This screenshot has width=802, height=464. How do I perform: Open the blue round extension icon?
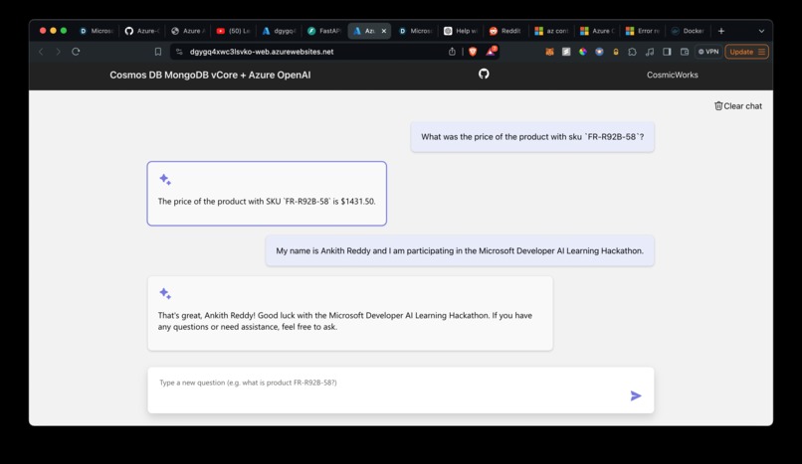[x=599, y=52]
